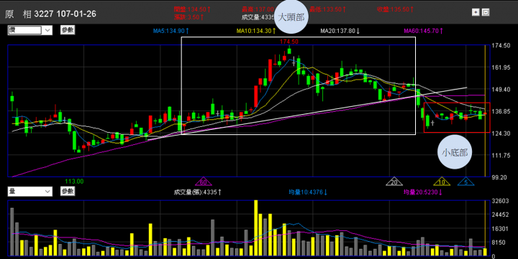The image size is (518, 259).
Task: Click the 參數 button next to 量 dropdown
Action: [68, 191]
